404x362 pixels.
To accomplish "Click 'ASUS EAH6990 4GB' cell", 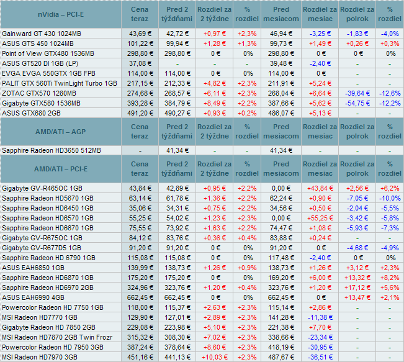I will (x=33, y=297).
